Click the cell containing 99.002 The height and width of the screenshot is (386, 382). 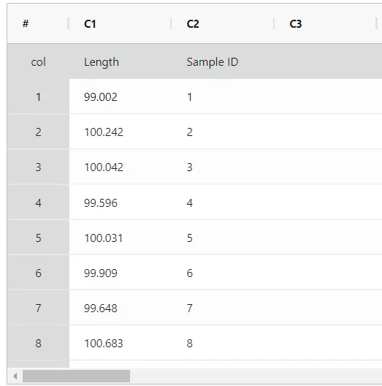tap(121, 96)
